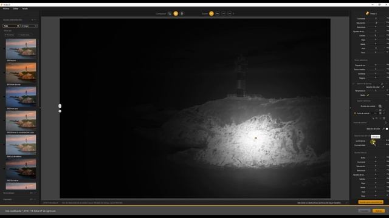Select the control point on the image
This screenshot has width=389, height=218.
coord(255,138)
